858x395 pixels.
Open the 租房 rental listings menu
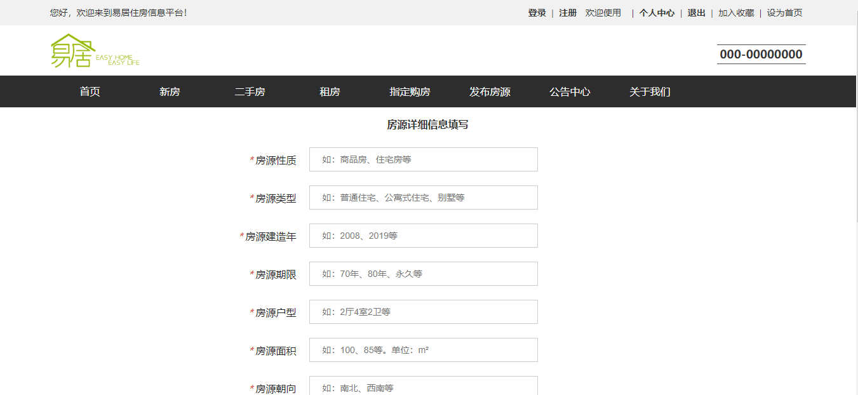[x=329, y=91]
